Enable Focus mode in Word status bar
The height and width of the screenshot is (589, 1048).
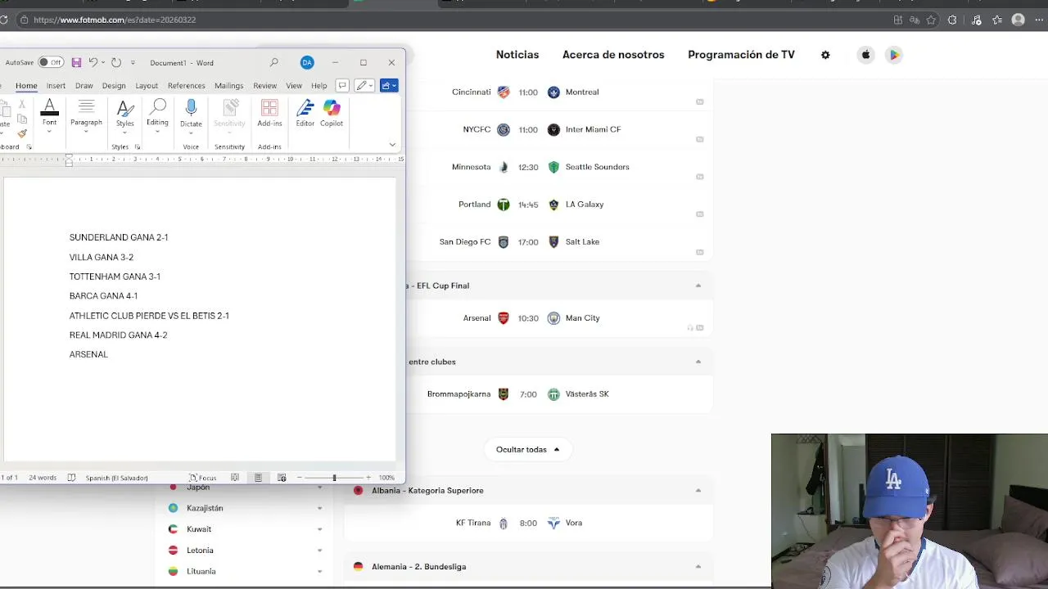pos(203,477)
